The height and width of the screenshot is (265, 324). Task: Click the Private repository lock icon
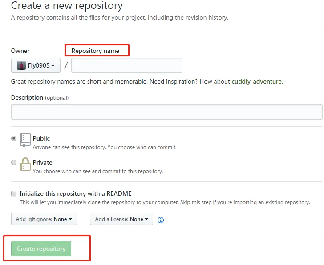pyautogui.click(x=25, y=164)
